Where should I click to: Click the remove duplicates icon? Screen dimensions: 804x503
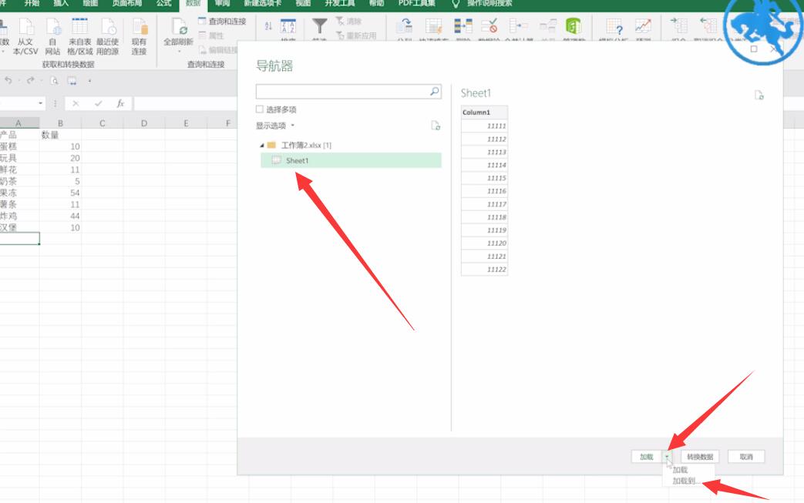pos(463,26)
